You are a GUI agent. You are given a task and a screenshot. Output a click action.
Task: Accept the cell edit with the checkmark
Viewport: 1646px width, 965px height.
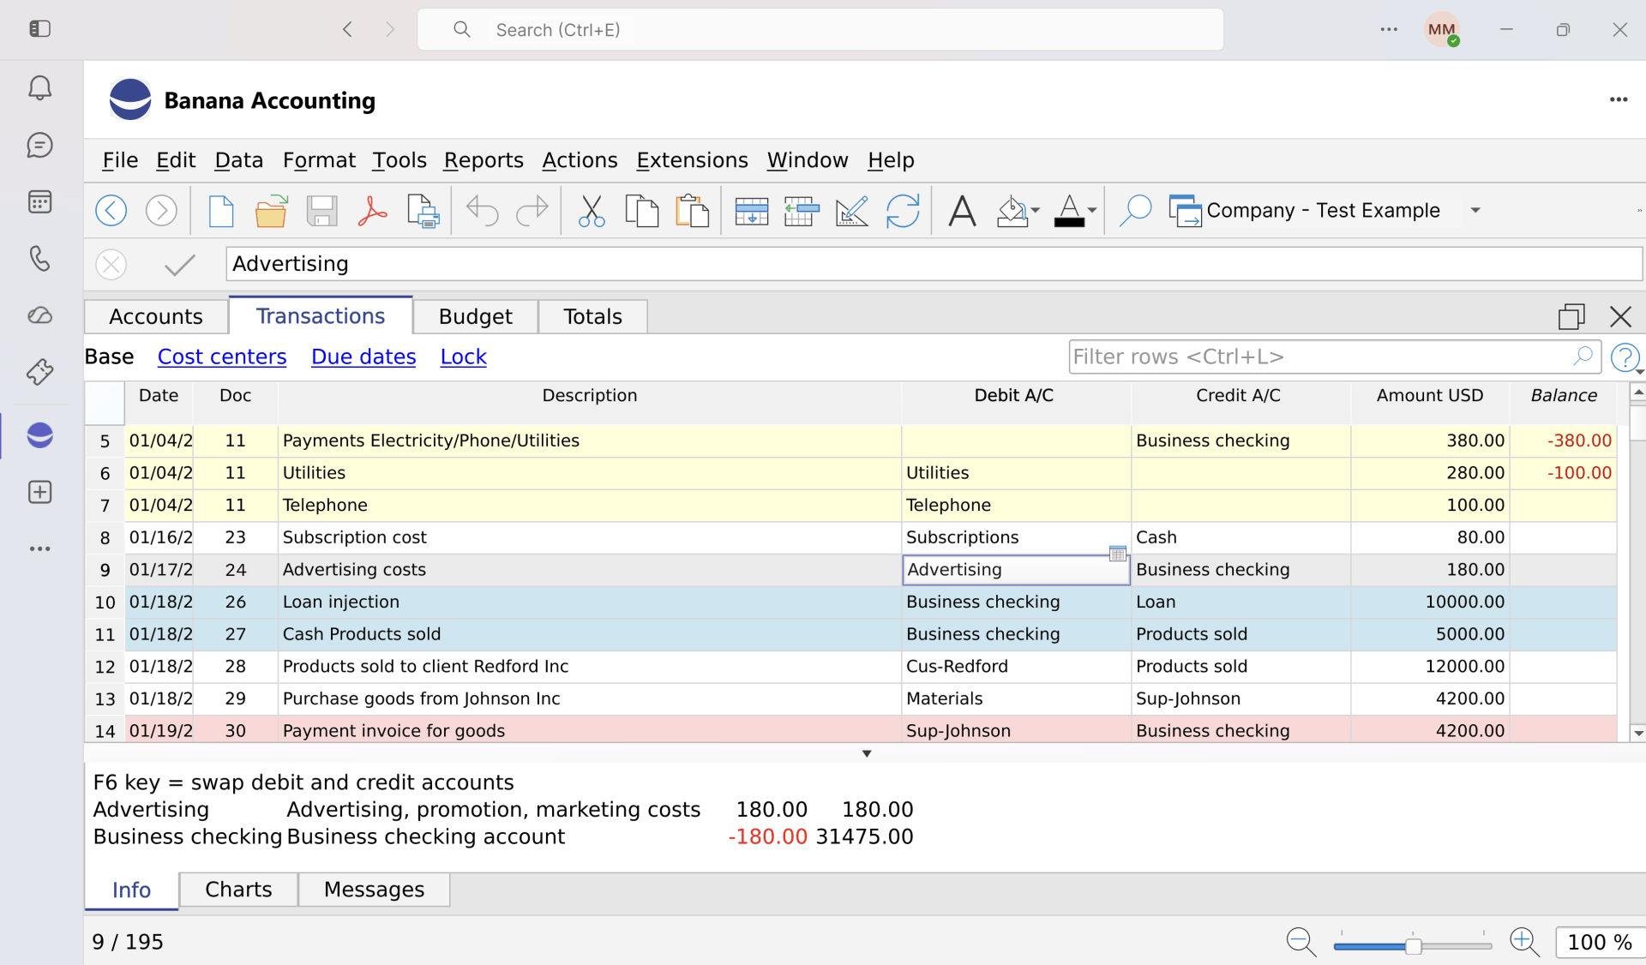click(x=180, y=265)
